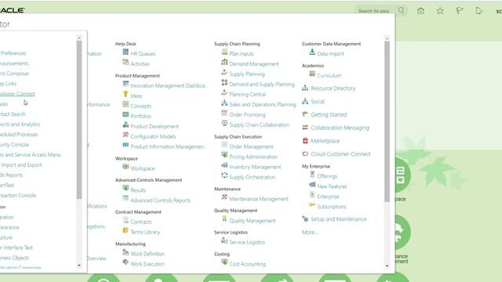Click the Product Development icon
Image resolution: width=502 pixels, height=282 pixels.
point(125,125)
